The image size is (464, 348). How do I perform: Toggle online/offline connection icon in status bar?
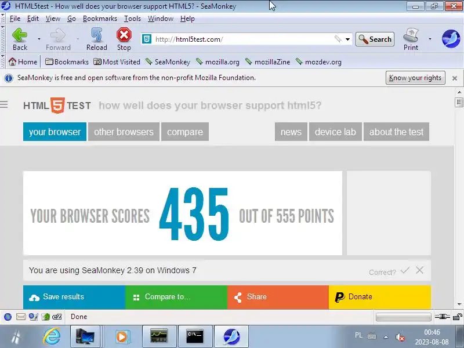(x=442, y=317)
